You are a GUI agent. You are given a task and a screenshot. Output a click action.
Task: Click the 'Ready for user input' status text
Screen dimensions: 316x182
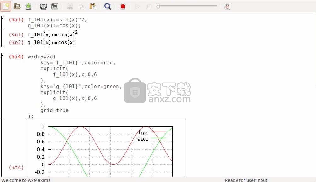click(246, 180)
